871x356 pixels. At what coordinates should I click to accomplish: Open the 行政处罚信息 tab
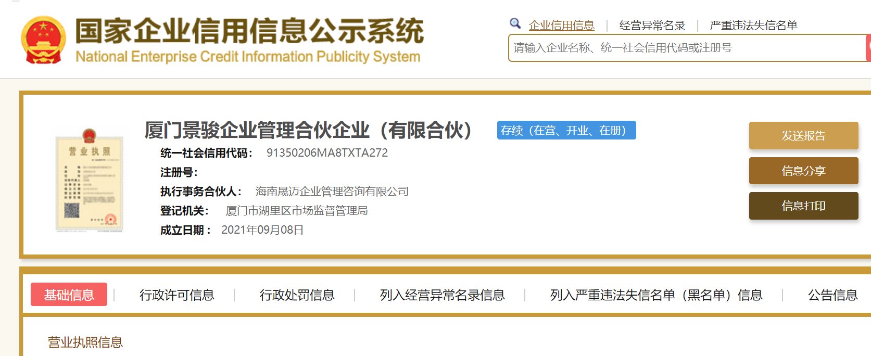point(297,295)
